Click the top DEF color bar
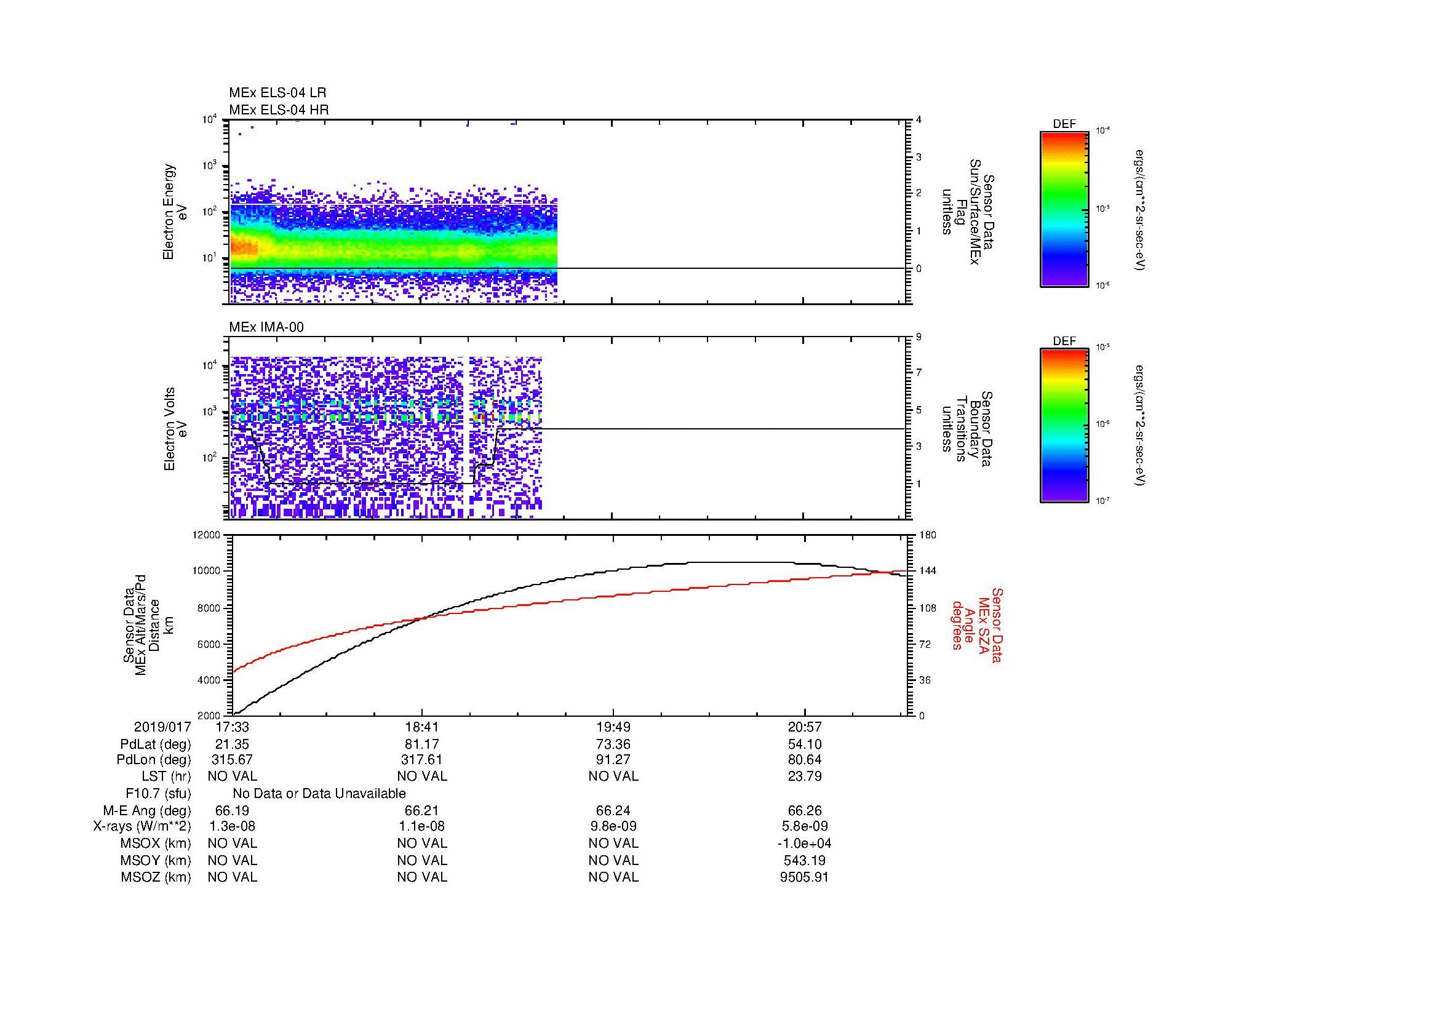 1064,209
